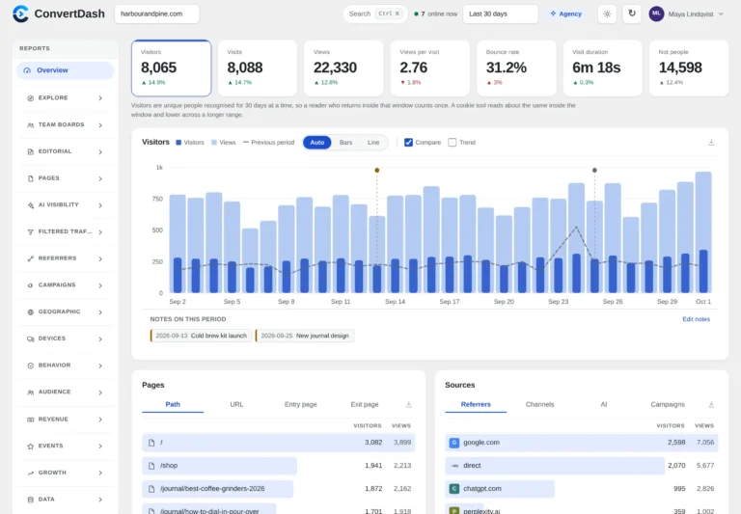This screenshot has height=514, width=741.
Task: Select the Bounce rate metric card
Action: pos(516,68)
